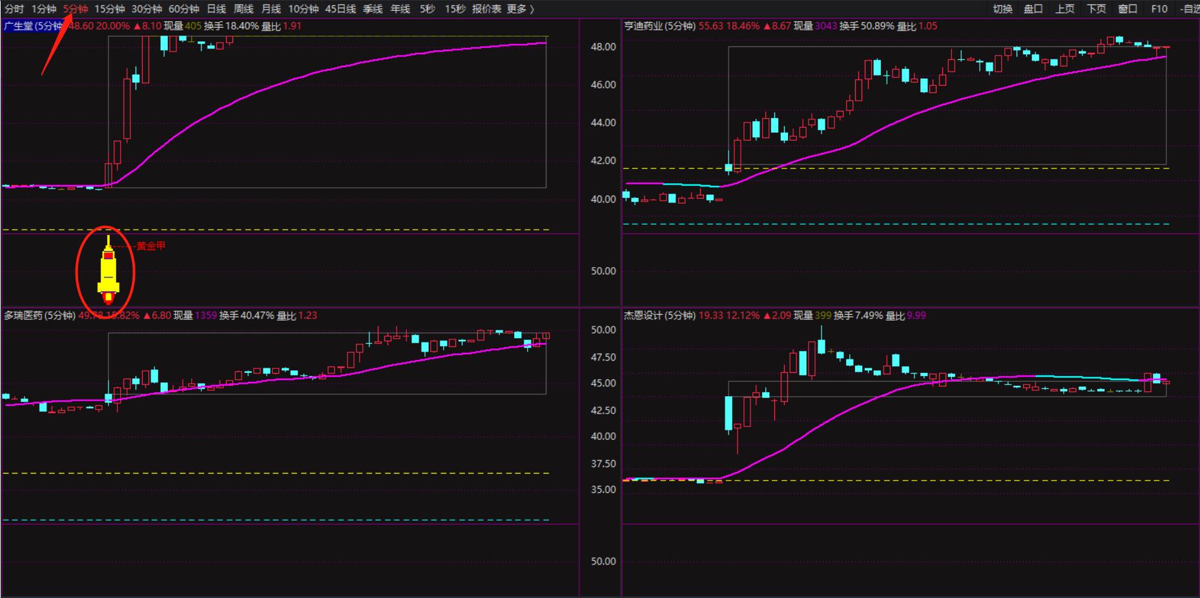Select the 45日线 timeframe tab
1200x598 pixels.
coord(341,9)
